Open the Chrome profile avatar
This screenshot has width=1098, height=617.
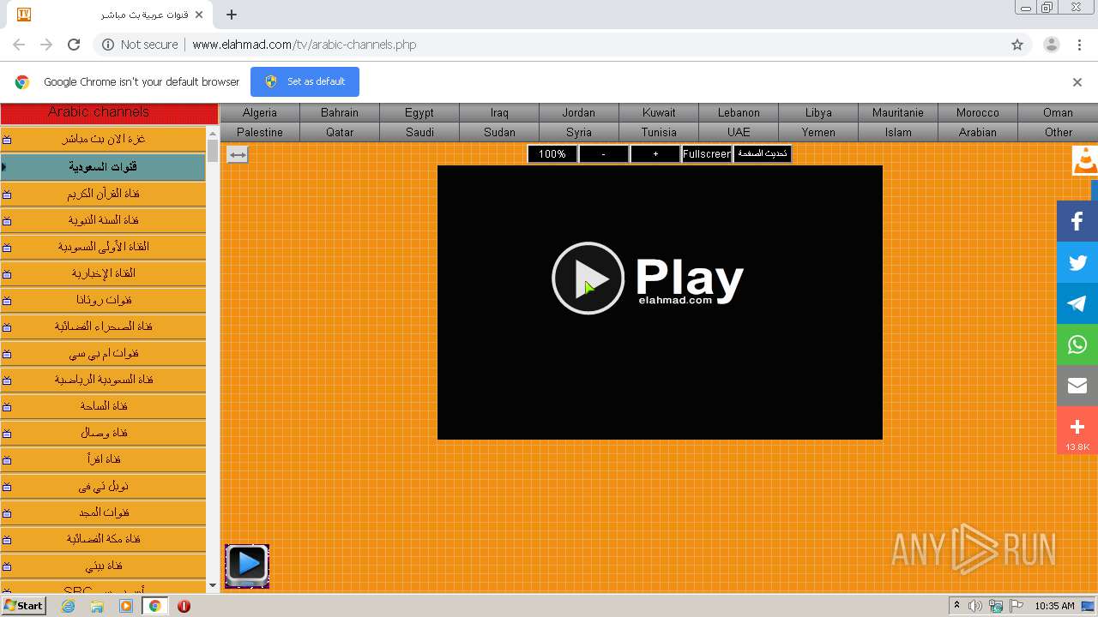1051,45
